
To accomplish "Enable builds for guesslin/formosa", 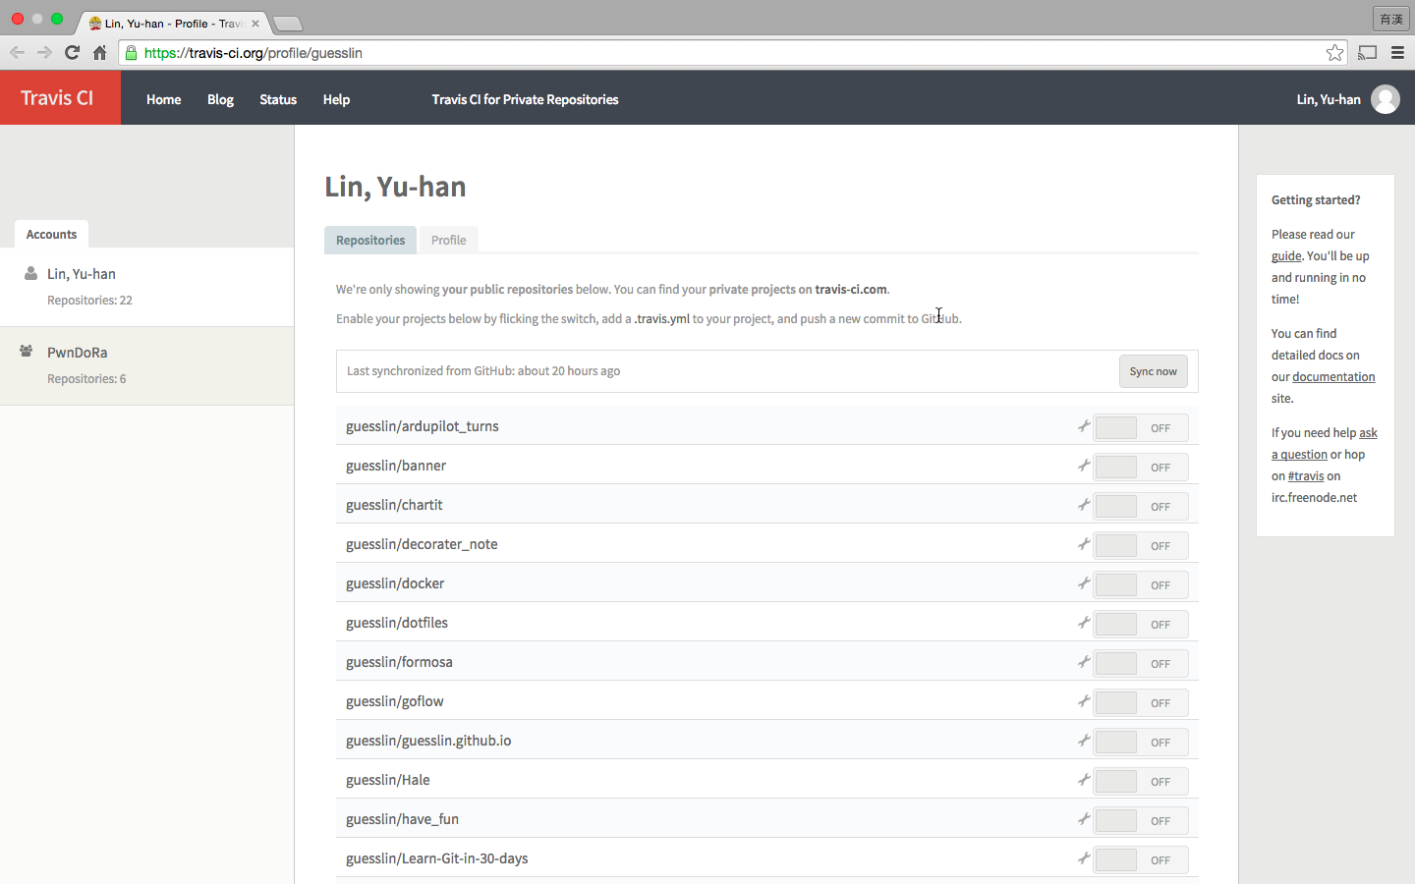I will [1141, 663].
